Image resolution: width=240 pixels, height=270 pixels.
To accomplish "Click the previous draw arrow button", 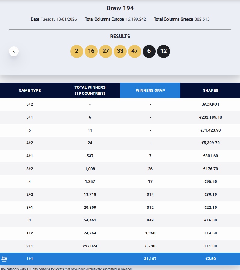I will click(x=14, y=51).
